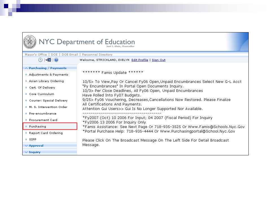Image resolution: width=271 pixels, height=203 pixels.
Task: Click the Sign Out link
Action: pos(159,60)
